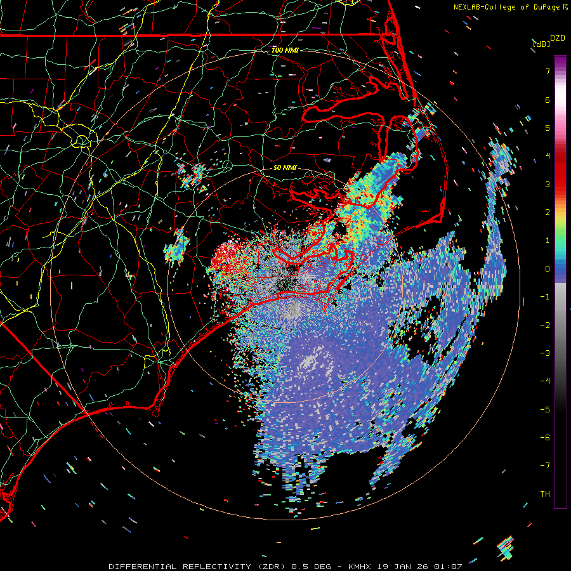Screen dimensions: 571x571
Task: Click the 0 value on color scale
Action: pos(548,269)
